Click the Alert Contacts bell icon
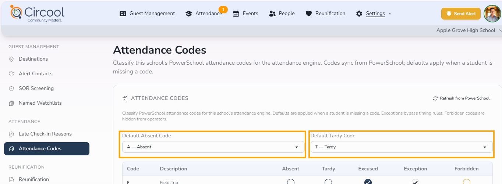 (11, 74)
